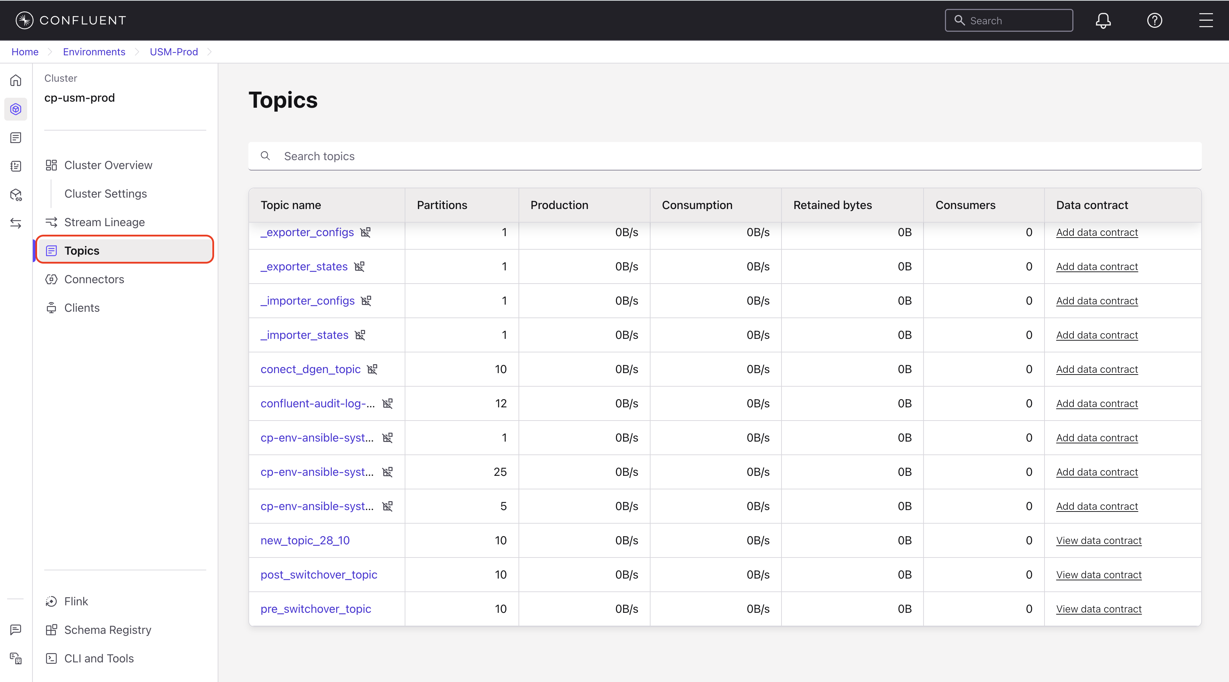This screenshot has width=1229, height=682.
Task: Open the new_topic_28_10 topic link
Action: (305, 540)
